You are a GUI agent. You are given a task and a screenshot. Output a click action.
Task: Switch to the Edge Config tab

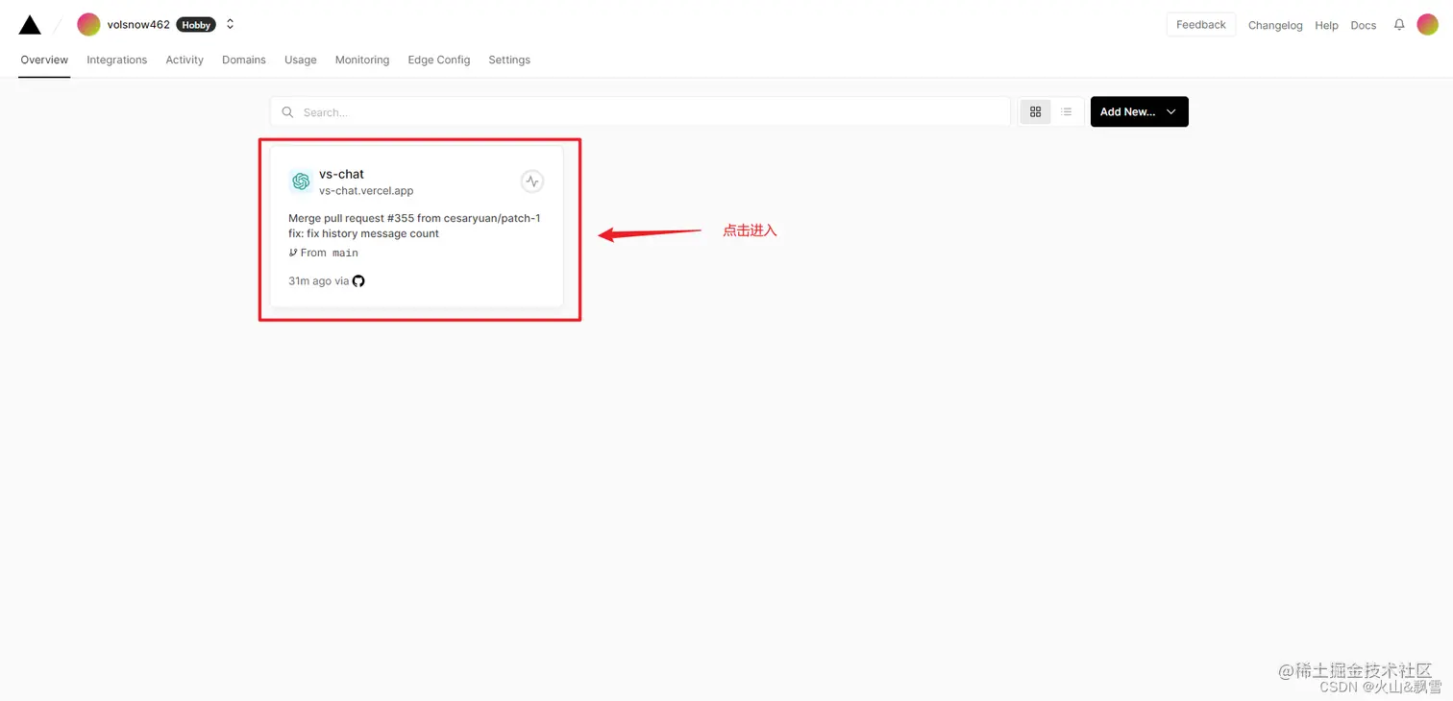(439, 60)
